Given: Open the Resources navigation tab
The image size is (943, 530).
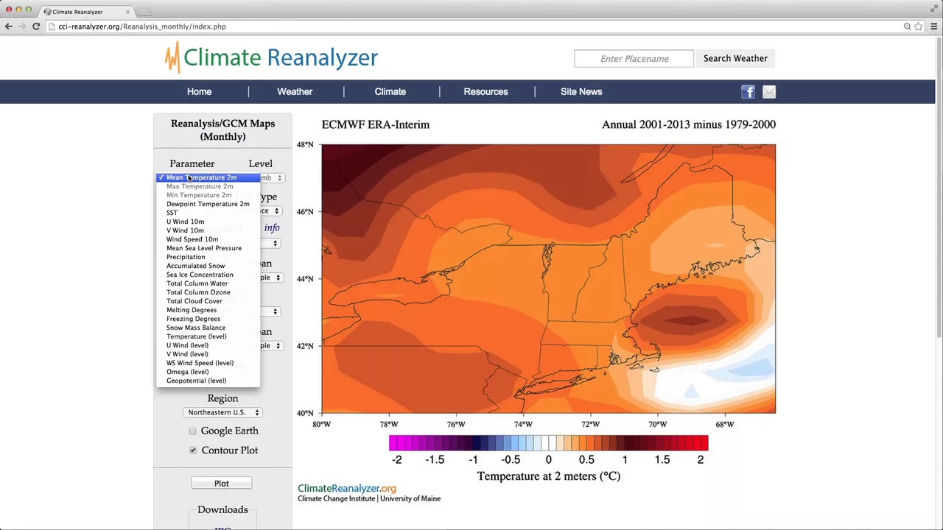Looking at the screenshot, I should coord(485,92).
